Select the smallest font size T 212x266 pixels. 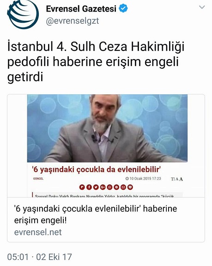pyautogui.click(x=173, y=179)
